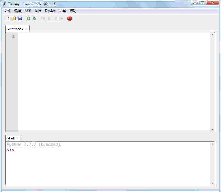
Task: Switch to the <untitled> editor tab
Action: pyautogui.click(x=15, y=29)
